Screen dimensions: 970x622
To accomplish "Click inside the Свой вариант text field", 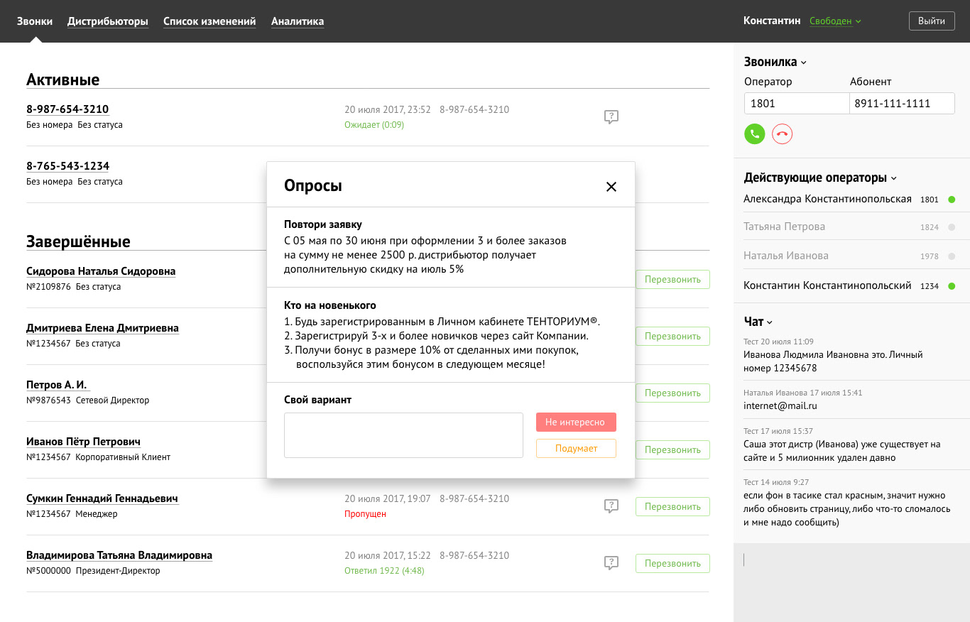I will 403,435.
